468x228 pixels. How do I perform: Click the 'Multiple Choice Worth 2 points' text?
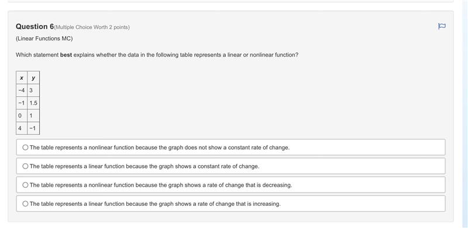92,27
